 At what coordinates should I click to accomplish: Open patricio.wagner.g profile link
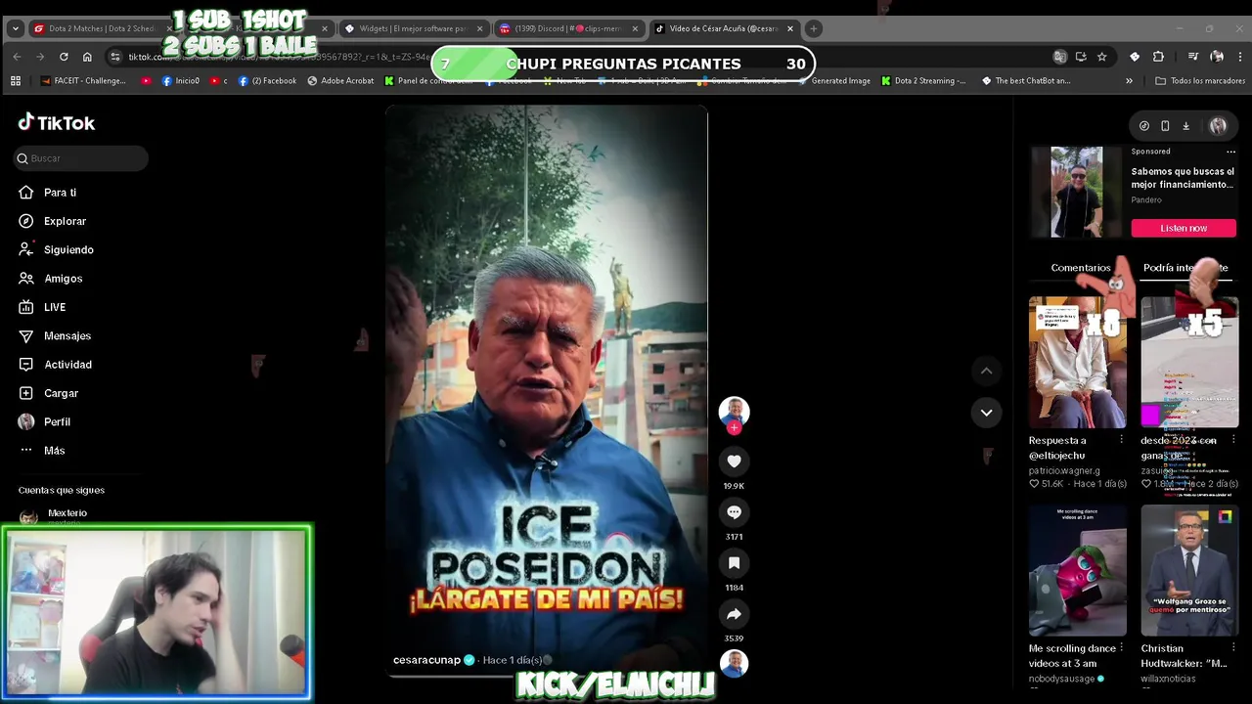[1064, 471]
